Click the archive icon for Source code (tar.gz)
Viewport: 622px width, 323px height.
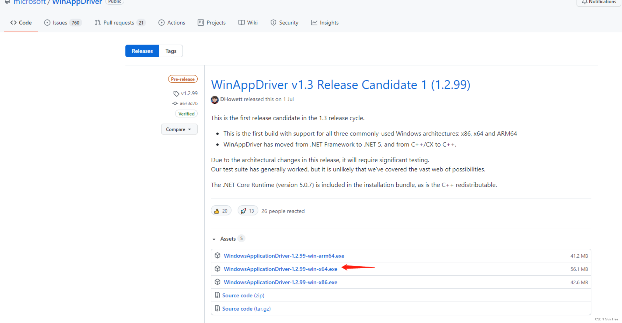click(x=217, y=308)
